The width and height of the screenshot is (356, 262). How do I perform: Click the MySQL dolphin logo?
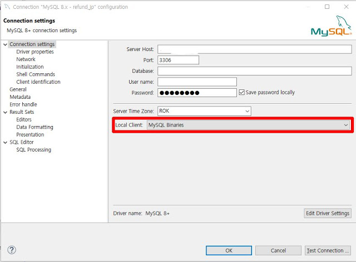(x=332, y=26)
